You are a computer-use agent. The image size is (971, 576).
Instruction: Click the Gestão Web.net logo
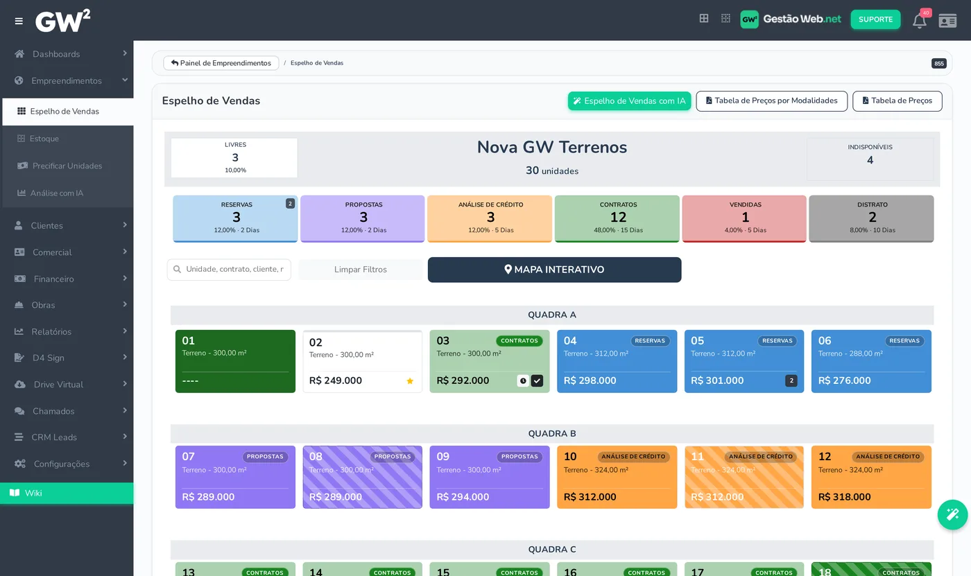791,19
